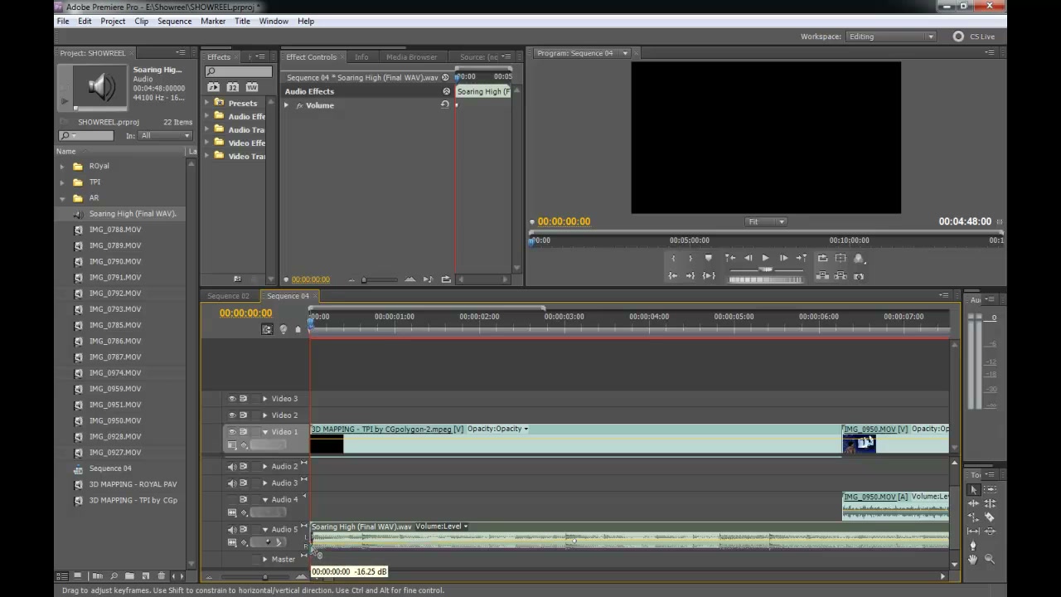The height and width of the screenshot is (597, 1061).
Task: Toggle Video 3 track eye visibility
Action: pos(232,399)
